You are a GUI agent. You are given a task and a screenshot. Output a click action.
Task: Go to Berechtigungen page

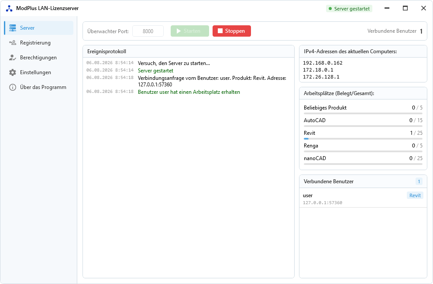click(x=39, y=58)
